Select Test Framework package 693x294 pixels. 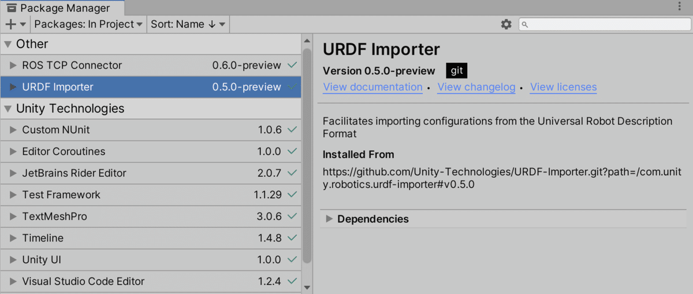point(151,195)
